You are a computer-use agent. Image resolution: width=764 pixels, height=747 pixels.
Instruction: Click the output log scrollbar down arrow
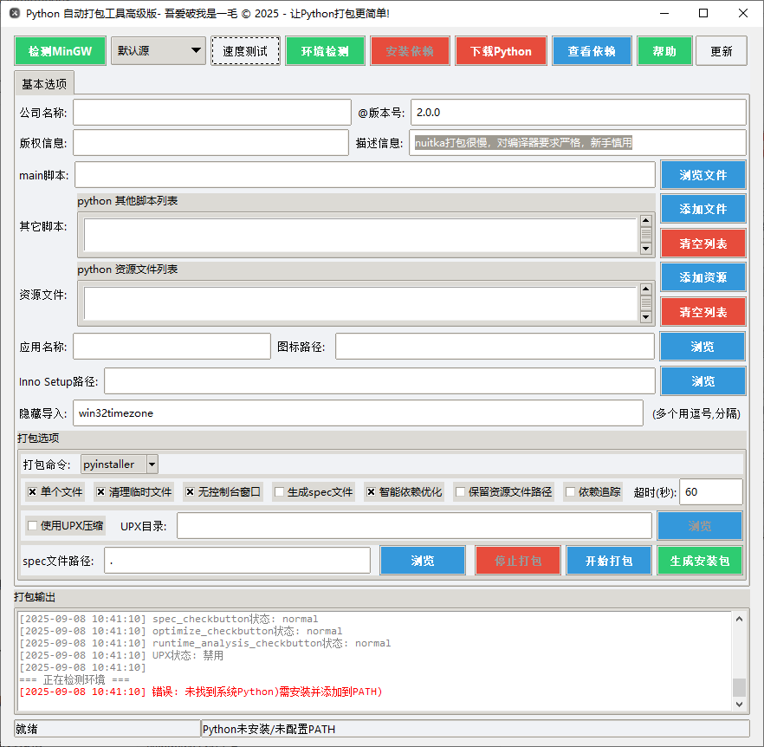pyautogui.click(x=739, y=704)
